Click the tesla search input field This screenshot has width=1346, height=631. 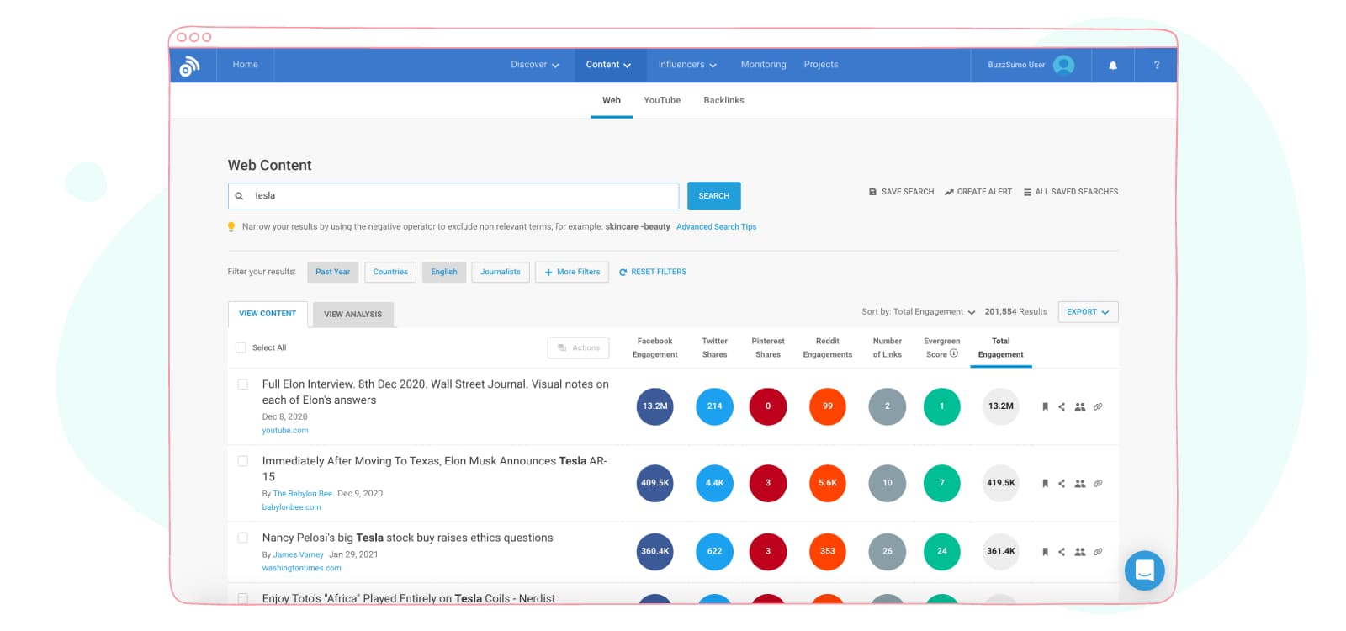pyautogui.click(x=453, y=196)
